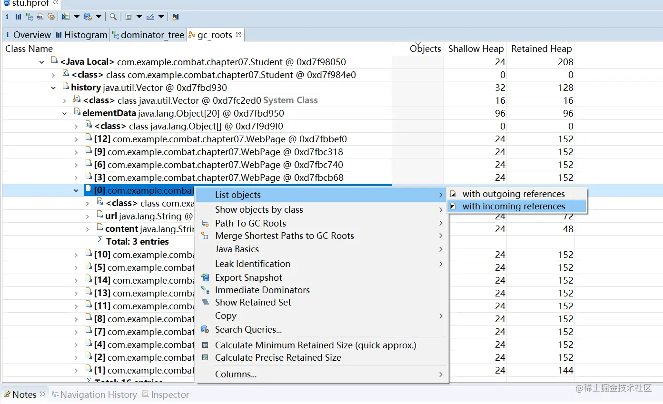This screenshot has width=663, height=404.
Task: Open the dominator tree from the toolbar icon
Action: [x=30, y=17]
